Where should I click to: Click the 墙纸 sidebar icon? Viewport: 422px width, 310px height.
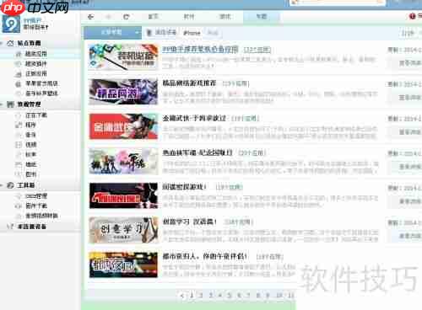click(x=19, y=164)
